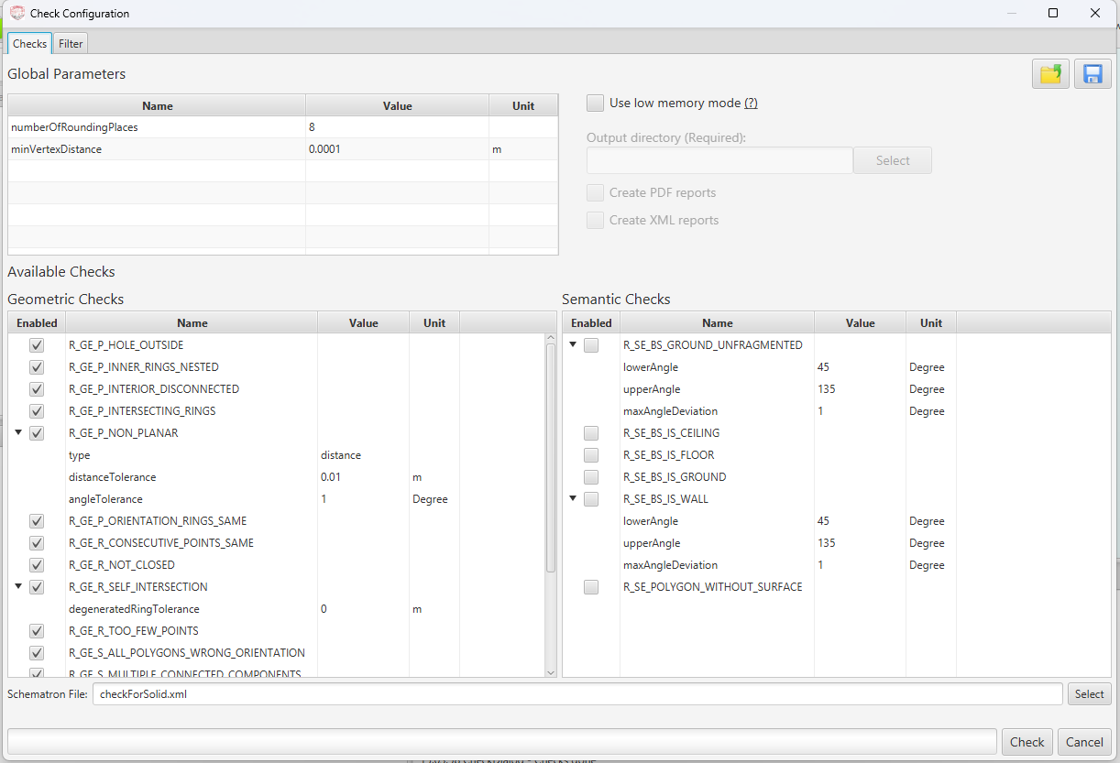Select upperAngle value under R_SE_BS_IS_WALL
This screenshot has width=1120, height=763.
(826, 543)
